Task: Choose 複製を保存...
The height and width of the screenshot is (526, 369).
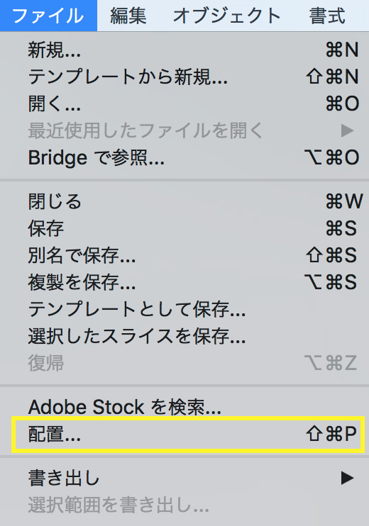Action: click(184, 282)
